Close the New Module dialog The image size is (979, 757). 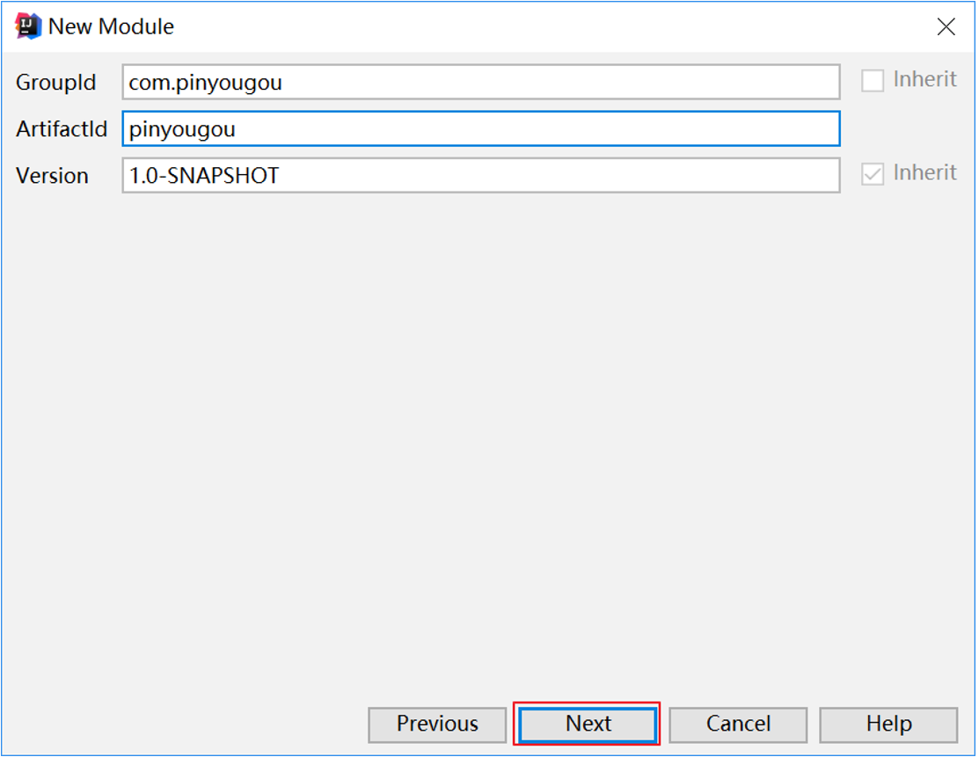pyautogui.click(x=946, y=27)
